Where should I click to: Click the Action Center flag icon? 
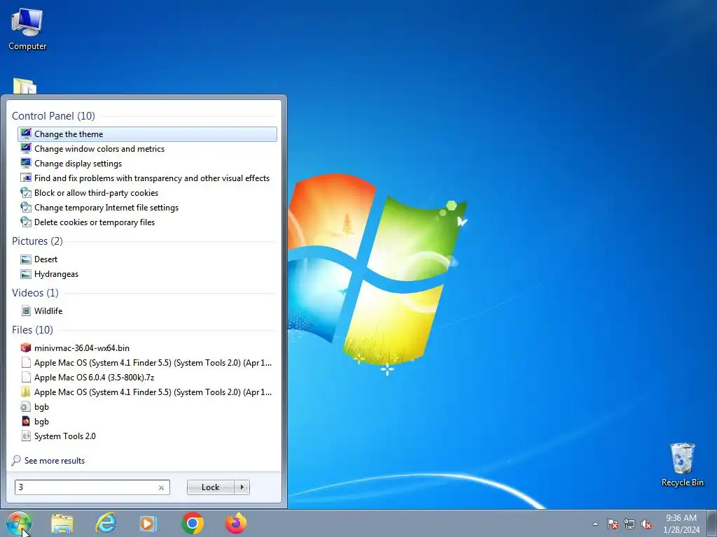pyautogui.click(x=612, y=524)
